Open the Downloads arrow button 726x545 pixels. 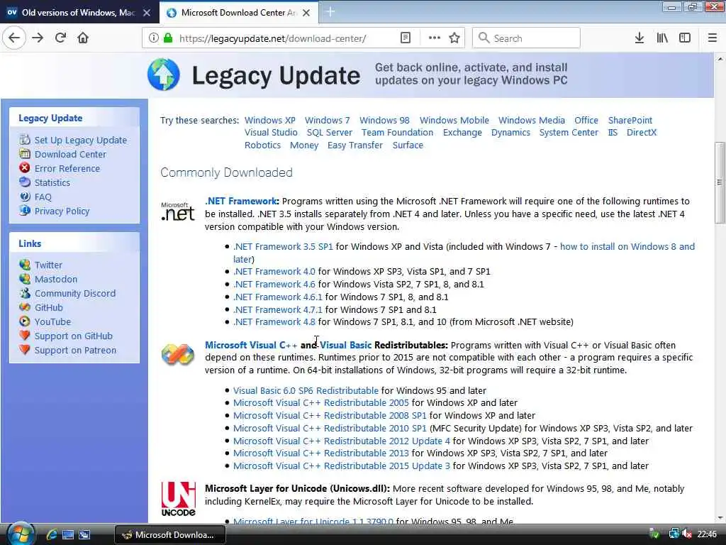click(x=640, y=38)
